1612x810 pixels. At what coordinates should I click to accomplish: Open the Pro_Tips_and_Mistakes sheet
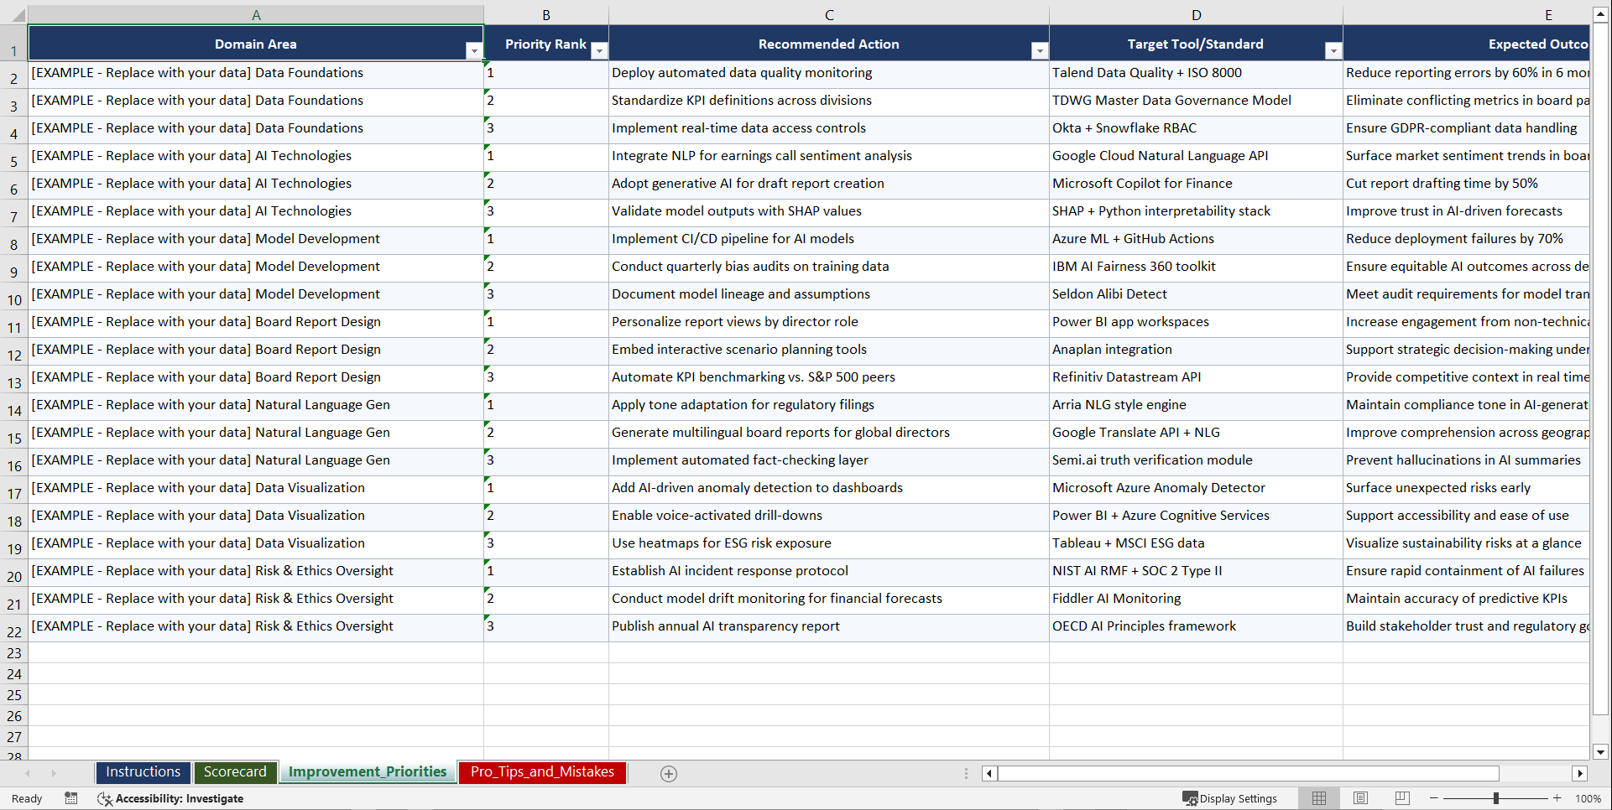click(541, 772)
